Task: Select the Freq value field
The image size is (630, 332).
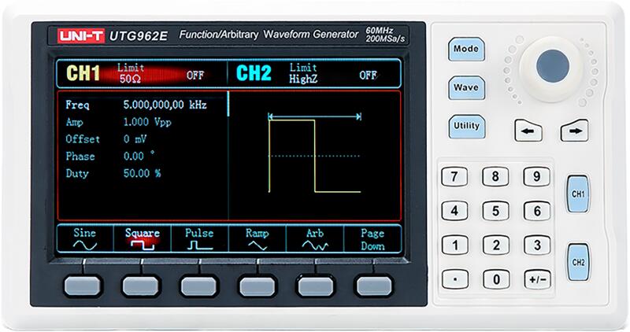Action: click(x=165, y=104)
